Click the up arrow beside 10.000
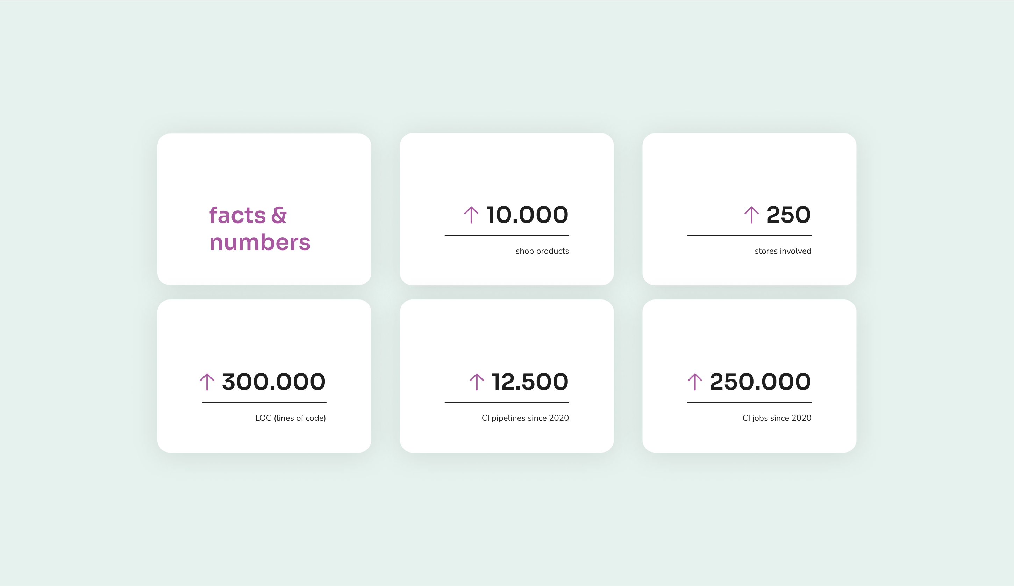Image resolution: width=1014 pixels, height=586 pixels. pyautogui.click(x=471, y=215)
